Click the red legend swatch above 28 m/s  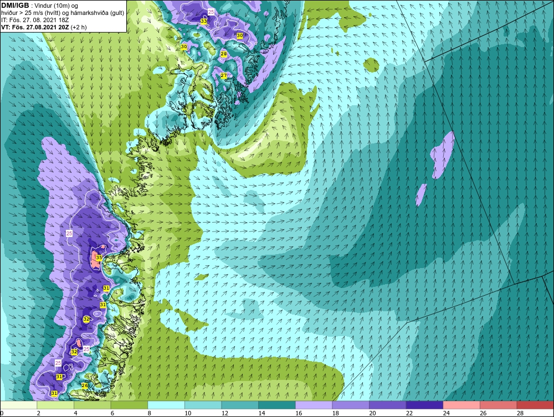pos(535,405)
